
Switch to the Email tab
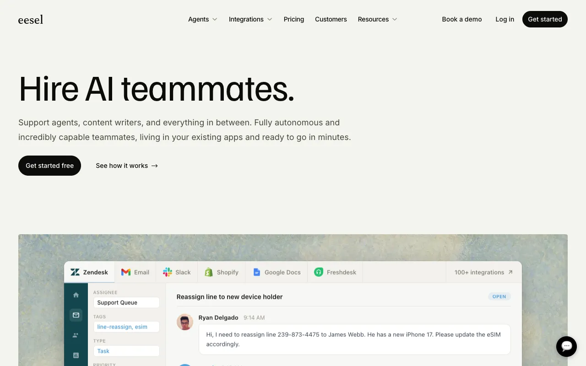tap(136, 272)
